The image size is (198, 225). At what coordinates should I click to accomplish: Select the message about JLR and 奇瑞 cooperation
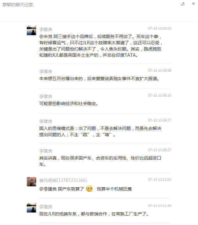point(94,214)
